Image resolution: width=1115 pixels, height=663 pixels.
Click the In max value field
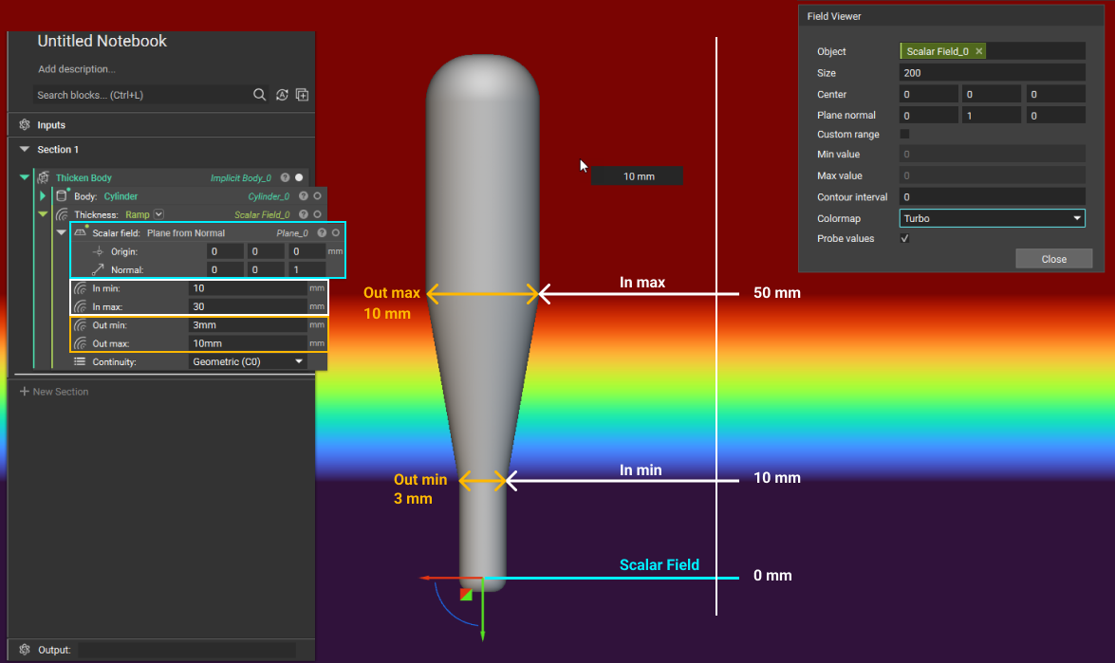[248, 307]
